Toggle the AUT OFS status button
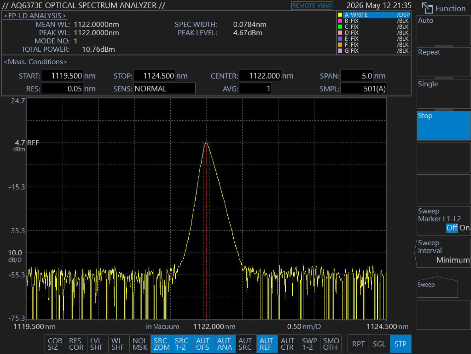Viewport: 471px width, 354px height. coord(204,344)
